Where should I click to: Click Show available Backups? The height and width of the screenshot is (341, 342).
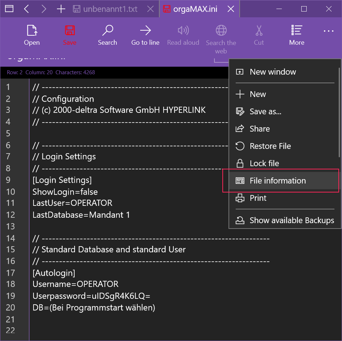tap(285, 220)
